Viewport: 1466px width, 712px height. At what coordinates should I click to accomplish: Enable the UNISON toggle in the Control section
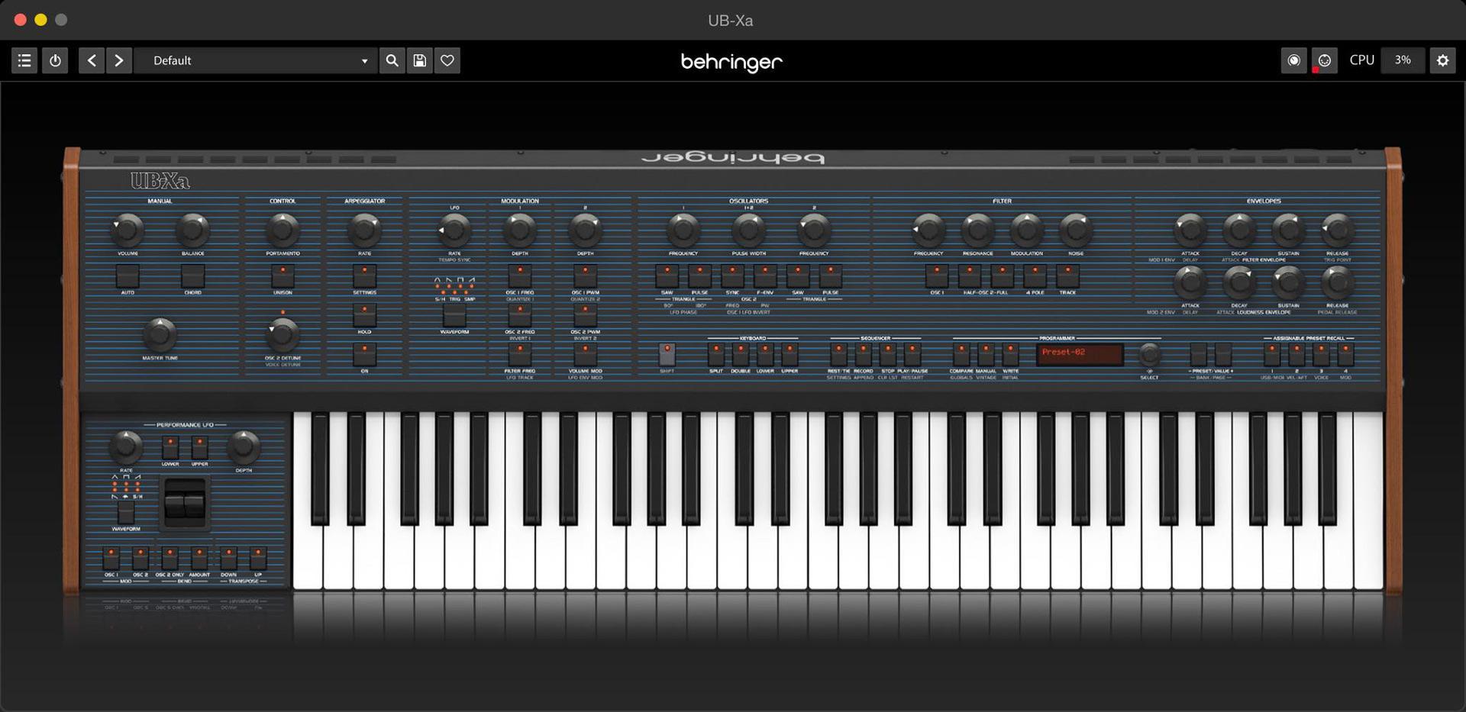click(x=283, y=277)
